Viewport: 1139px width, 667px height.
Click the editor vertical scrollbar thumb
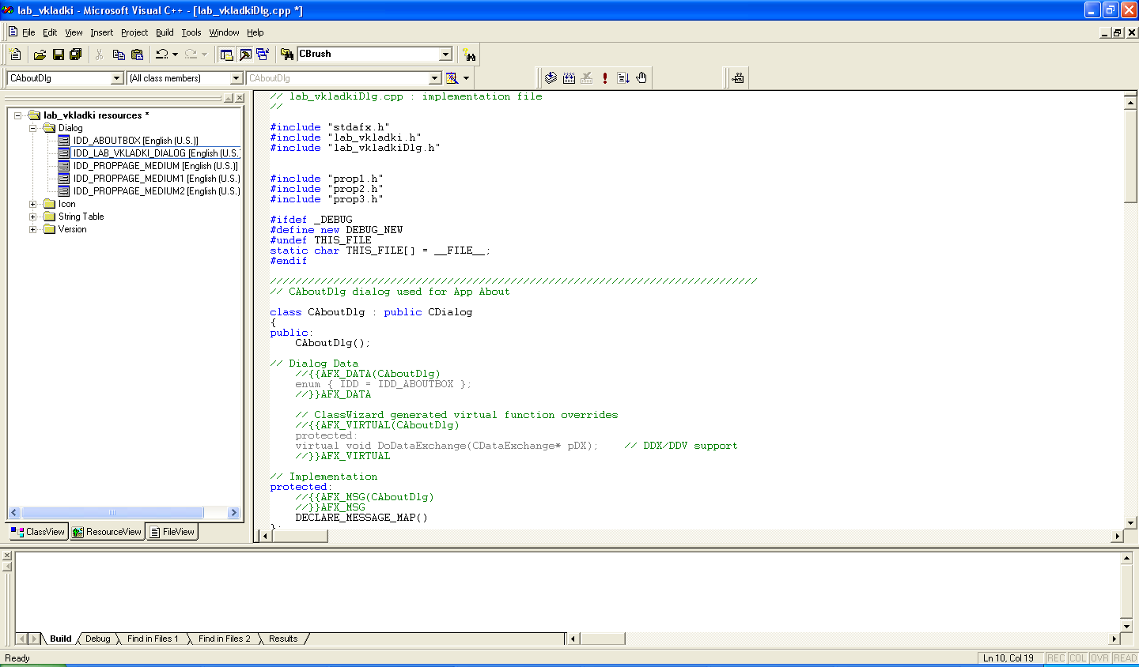[x=1130, y=156]
